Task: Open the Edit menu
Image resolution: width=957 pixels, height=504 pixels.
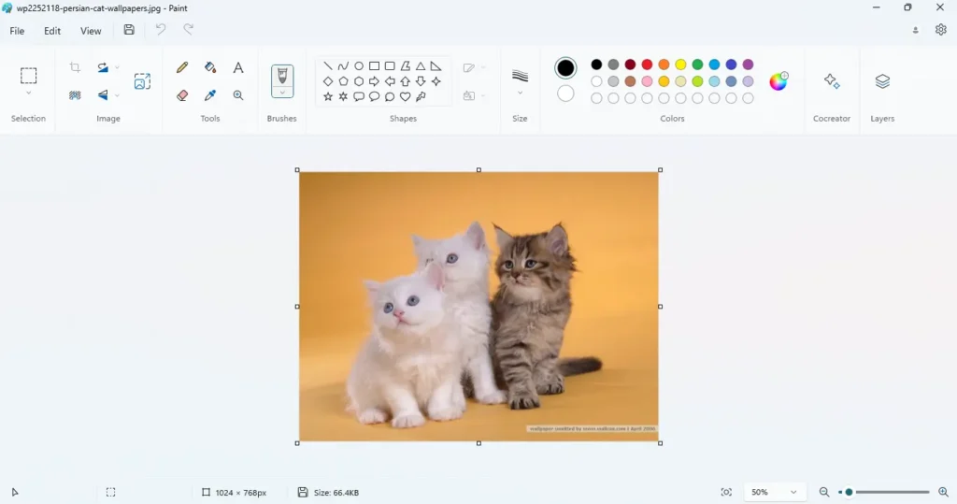Action: tap(52, 31)
